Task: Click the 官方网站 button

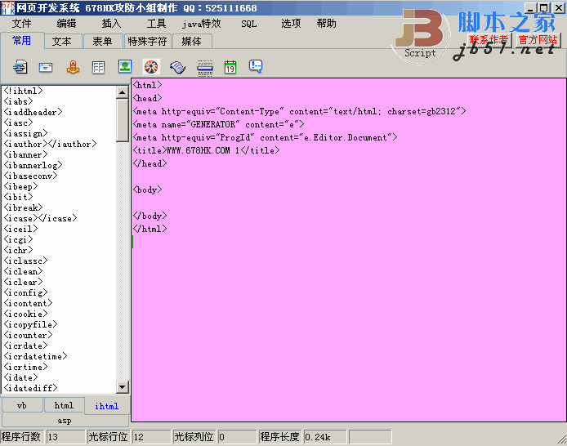Action: coord(538,39)
